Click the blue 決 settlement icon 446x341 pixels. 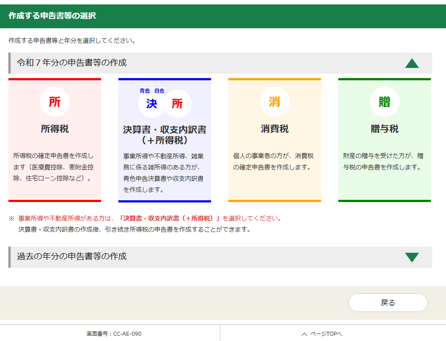click(151, 104)
